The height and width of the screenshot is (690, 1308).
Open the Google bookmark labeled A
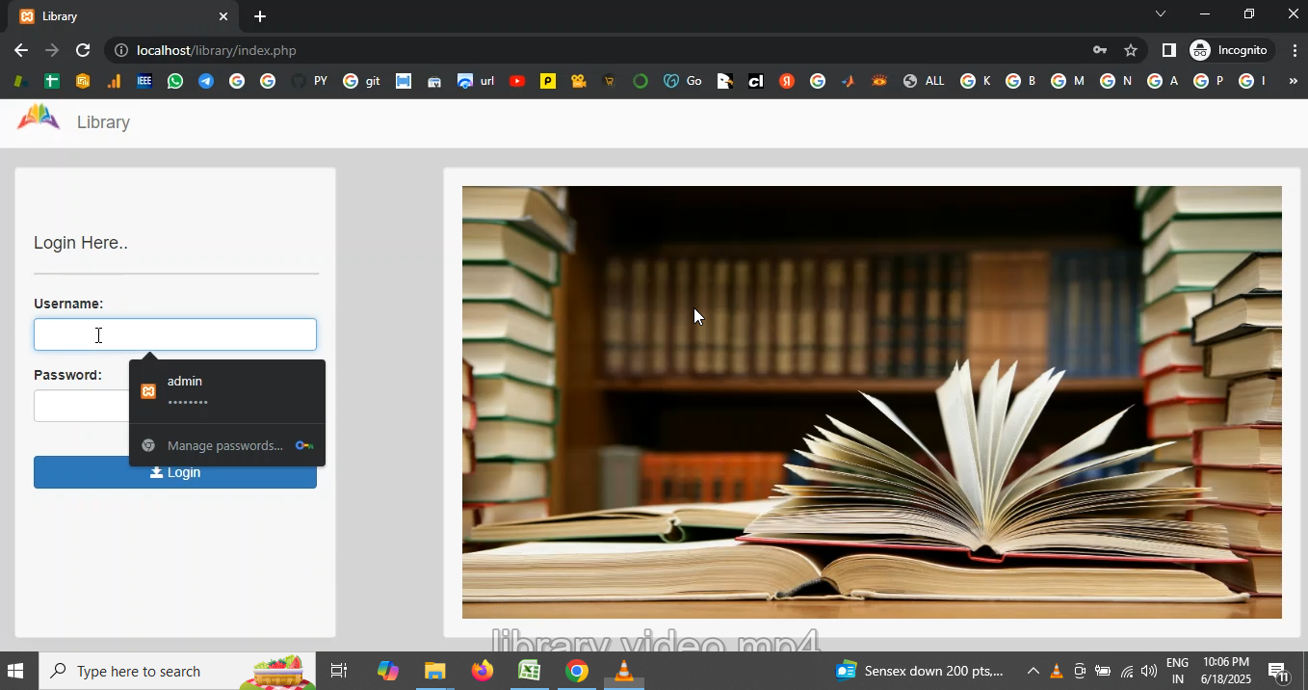1163,81
